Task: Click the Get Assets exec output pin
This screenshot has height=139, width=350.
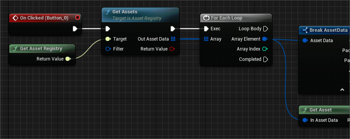Action: pos(173,29)
